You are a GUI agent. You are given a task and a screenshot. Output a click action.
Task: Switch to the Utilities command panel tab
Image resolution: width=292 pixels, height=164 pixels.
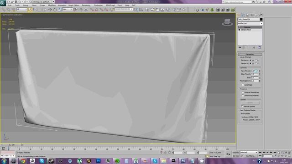(261, 15)
